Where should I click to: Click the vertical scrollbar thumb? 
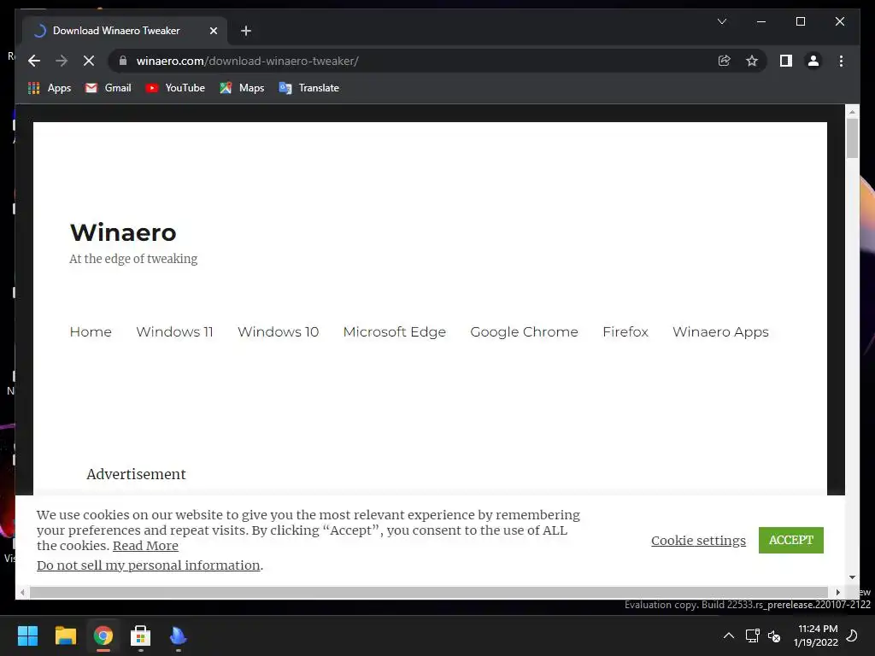pos(852,138)
